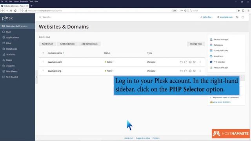Open file manager icon for example.com
251x141 pixels.
pyautogui.click(x=181, y=62)
